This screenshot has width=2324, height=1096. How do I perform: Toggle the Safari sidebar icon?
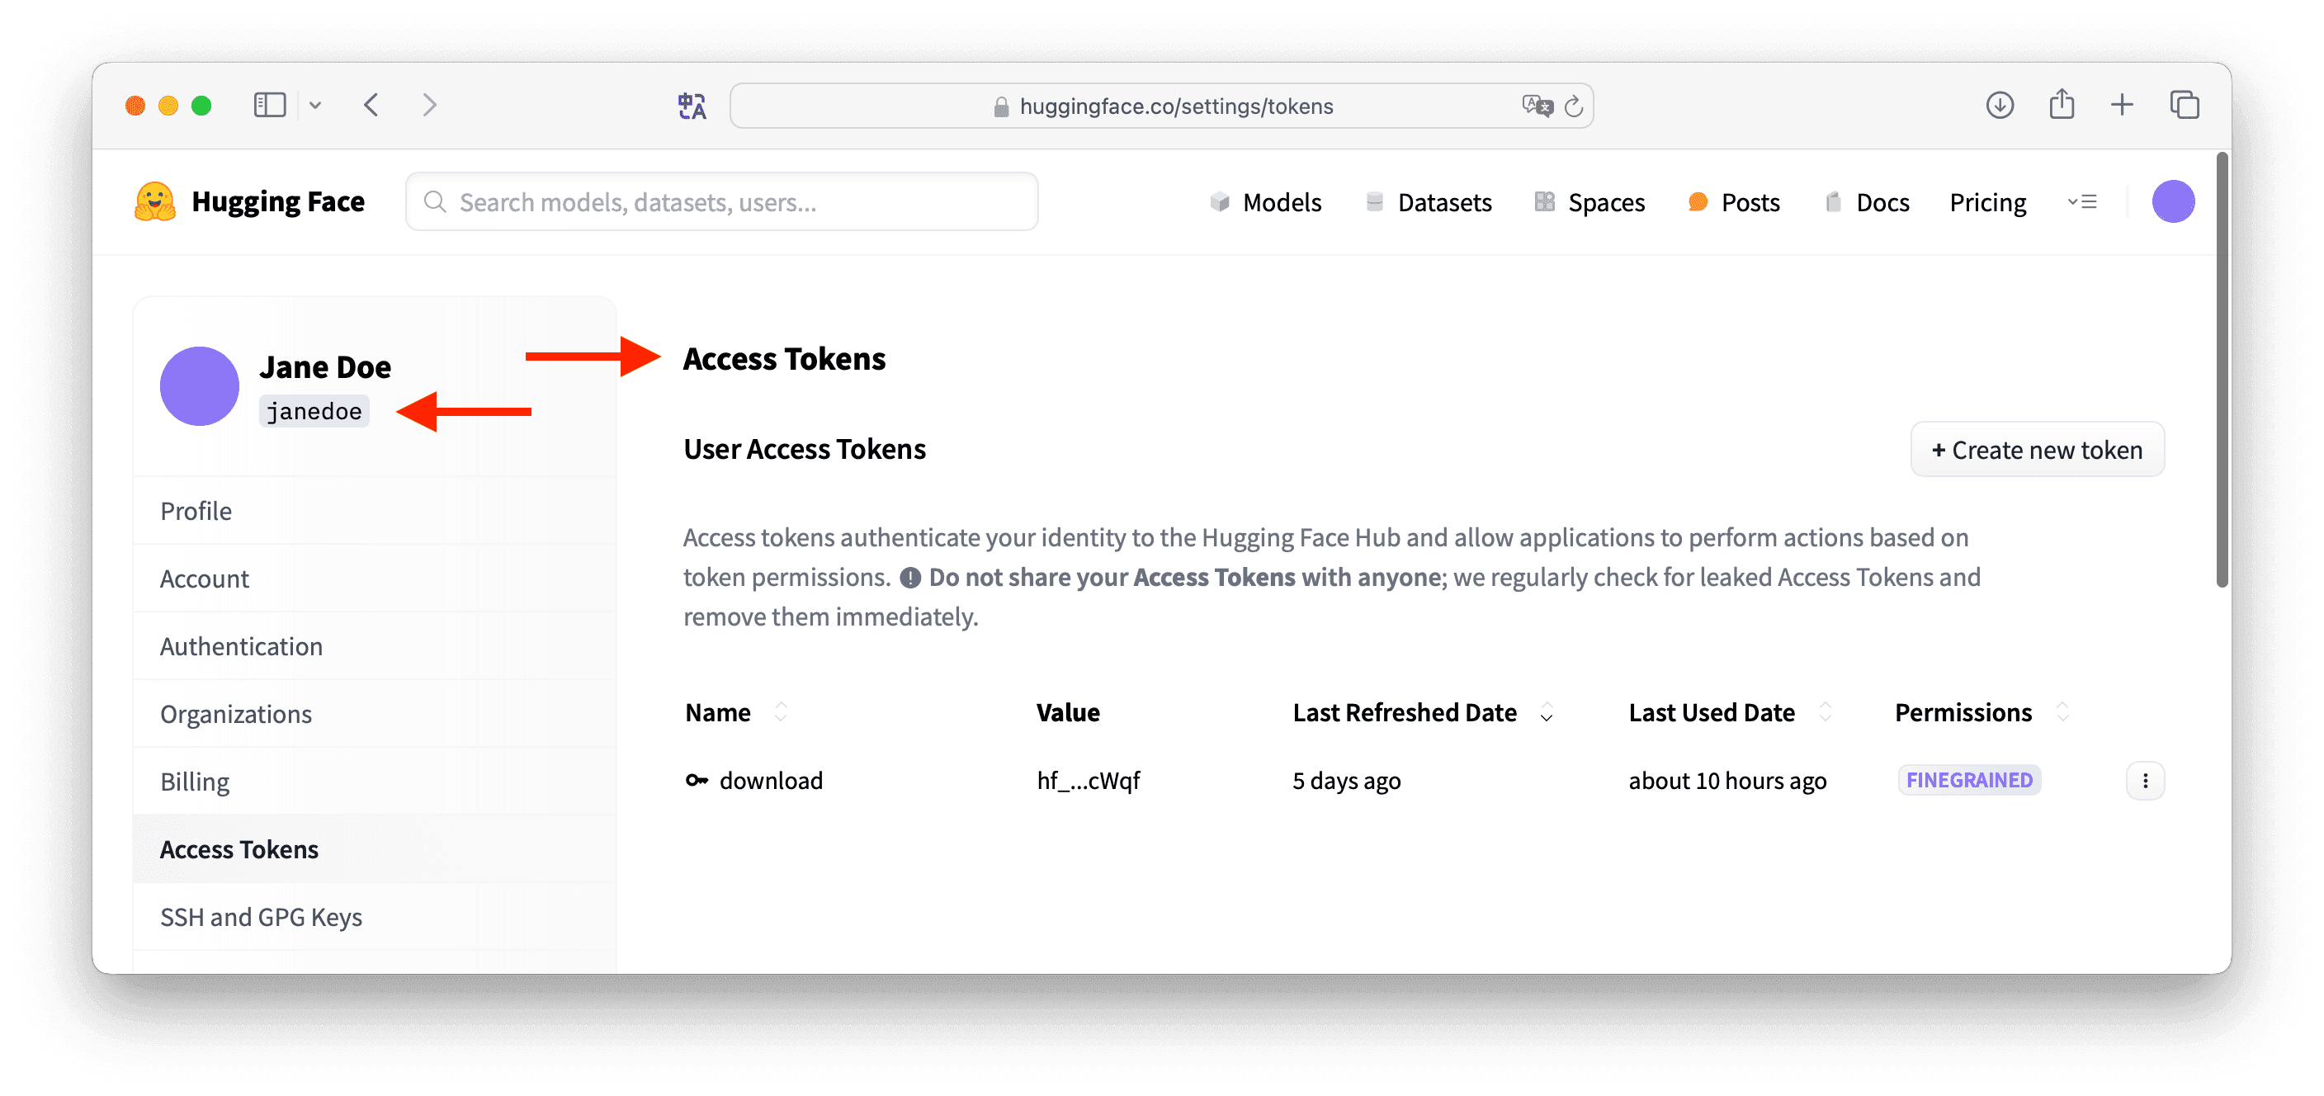[269, 106]
